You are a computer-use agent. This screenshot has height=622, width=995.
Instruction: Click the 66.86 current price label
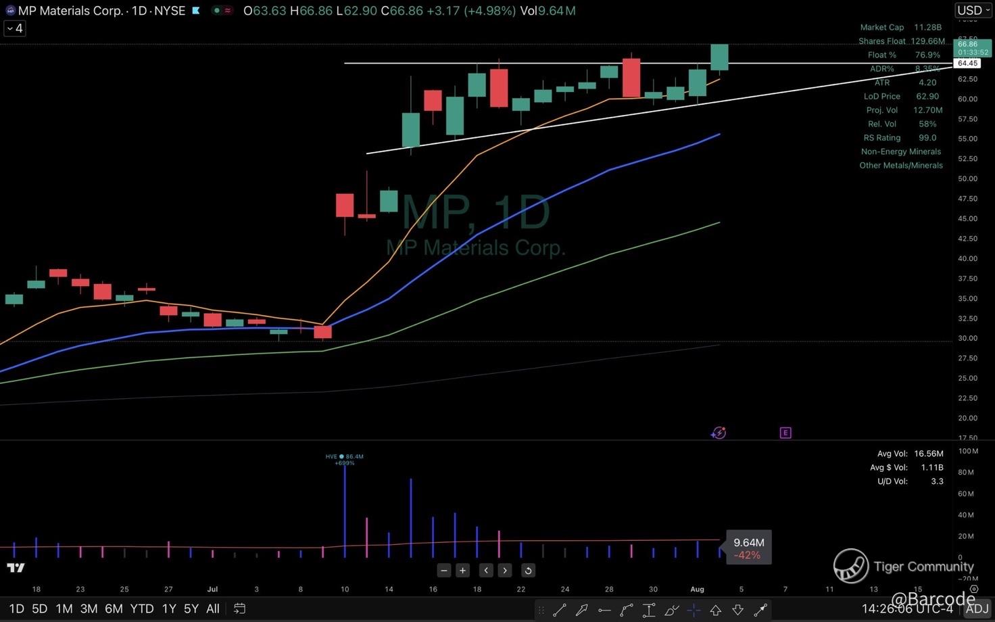click(x=972, y=48)
